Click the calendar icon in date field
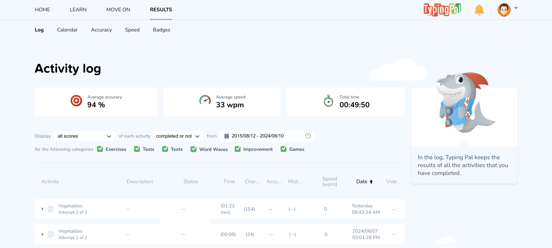552x248 pixels. tap(227, 136)
